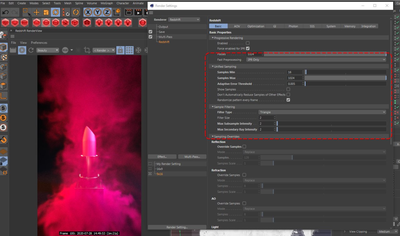Select the Live Selection tool
This screenshot has height=236, width=400.
pyautogui.click(x=27, y=12)
